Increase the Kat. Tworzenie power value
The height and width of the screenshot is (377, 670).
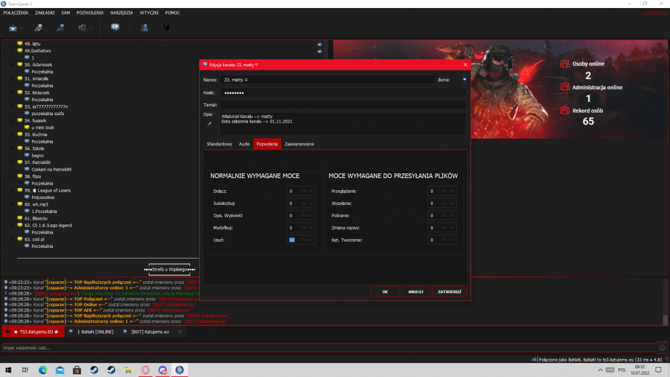coord(444,240)
